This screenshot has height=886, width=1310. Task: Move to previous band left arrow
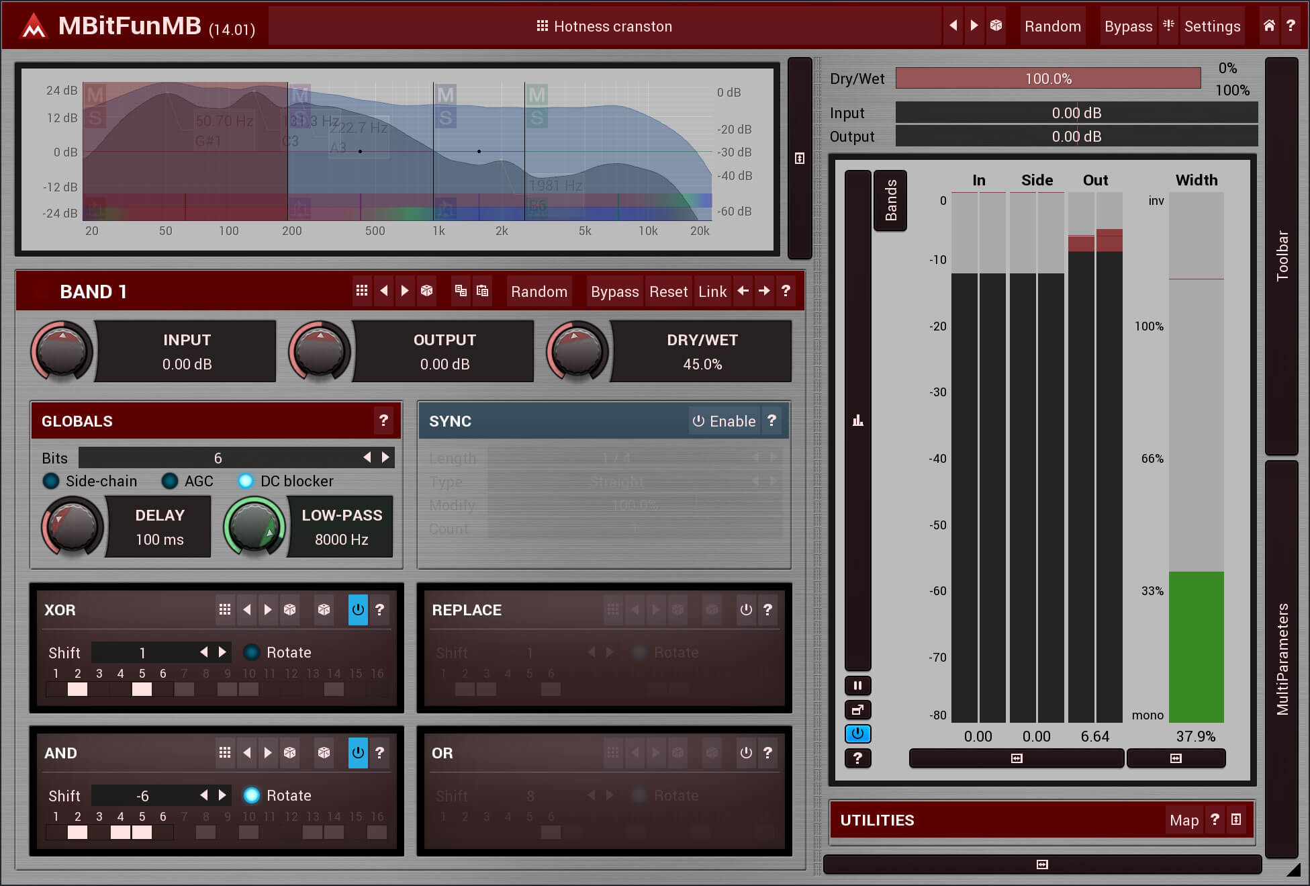[743, 291]
